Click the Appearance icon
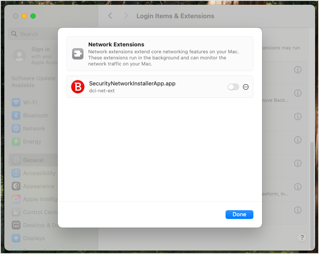 tap(16, 186)
